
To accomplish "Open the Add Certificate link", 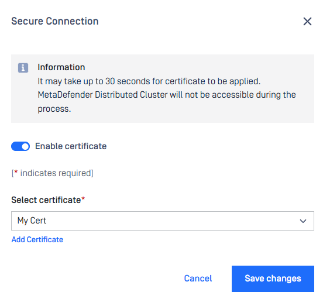I will pos(37,239).
